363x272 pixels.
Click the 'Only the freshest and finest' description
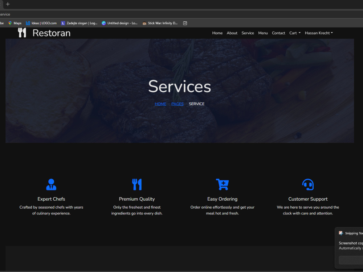(x=137, y=210)
